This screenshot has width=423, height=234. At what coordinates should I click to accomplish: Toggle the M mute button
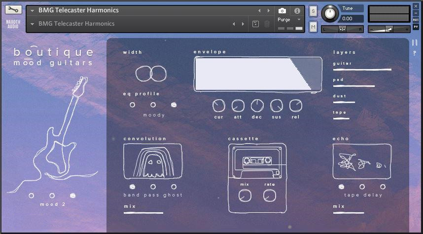pos(313,27)
